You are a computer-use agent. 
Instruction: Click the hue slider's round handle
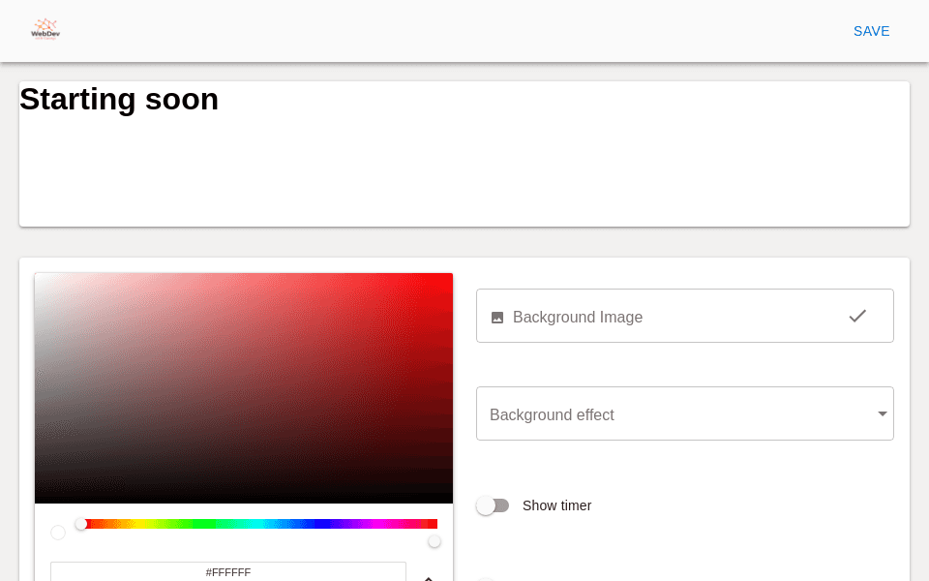click(82, 524)
